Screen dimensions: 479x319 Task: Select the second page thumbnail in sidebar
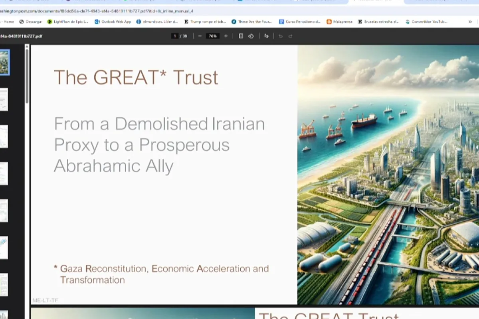tap(4, 99)
